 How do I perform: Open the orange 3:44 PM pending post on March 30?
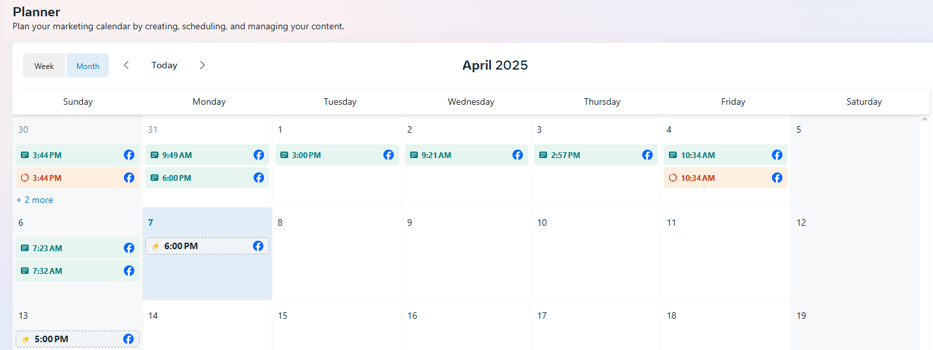coord(78,178)
